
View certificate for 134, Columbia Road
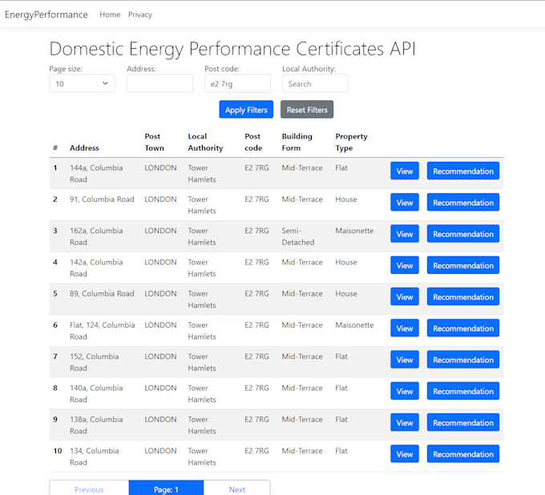click(405, 454)
